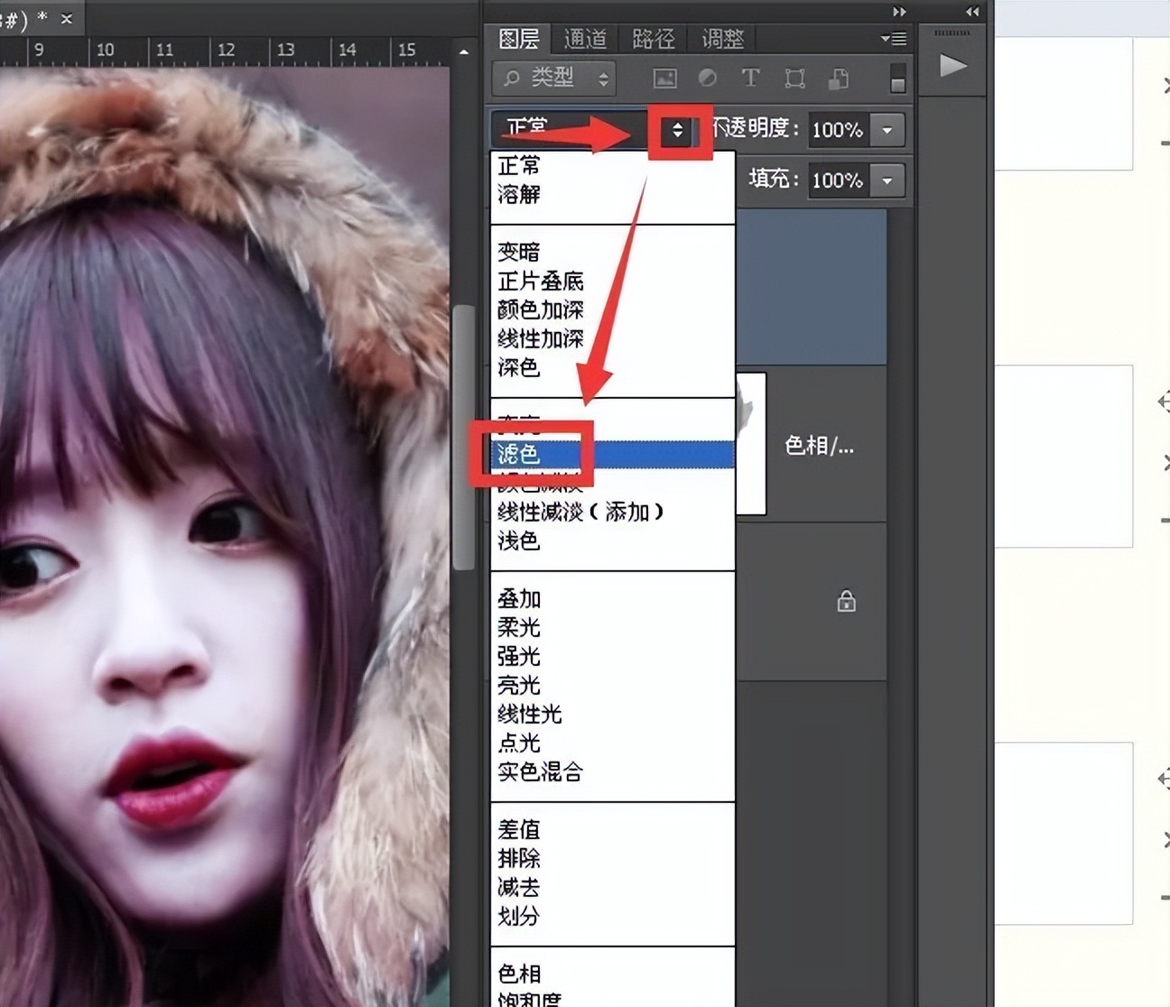Image resolution: width=1170 pixels, height=1007 pixels.
Task: Toggle the layer filtering on/off switch
Action: point(896,79)
